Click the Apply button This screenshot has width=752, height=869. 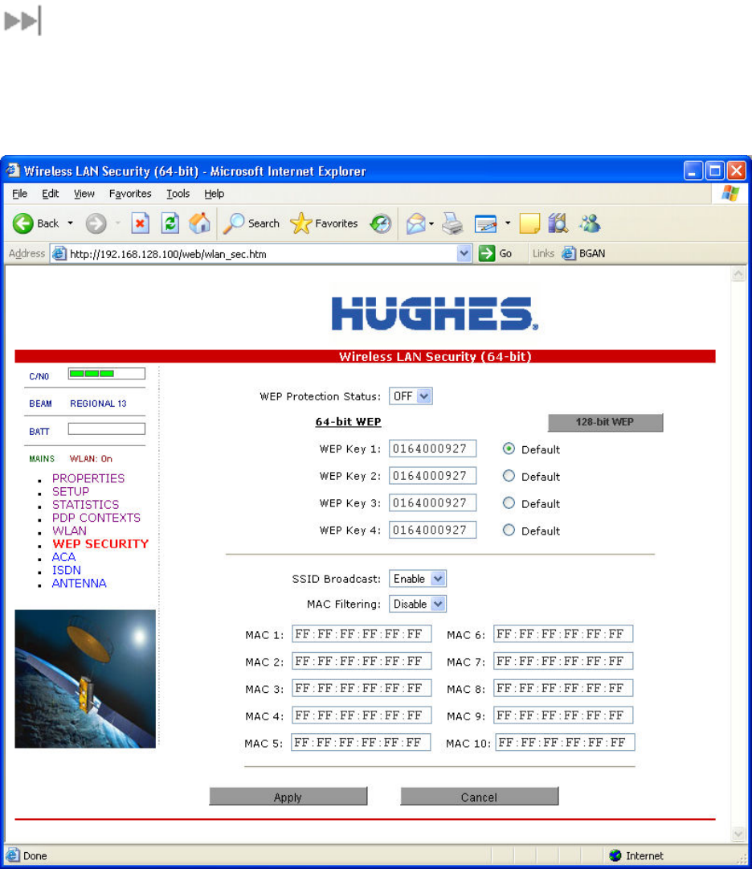288,797
